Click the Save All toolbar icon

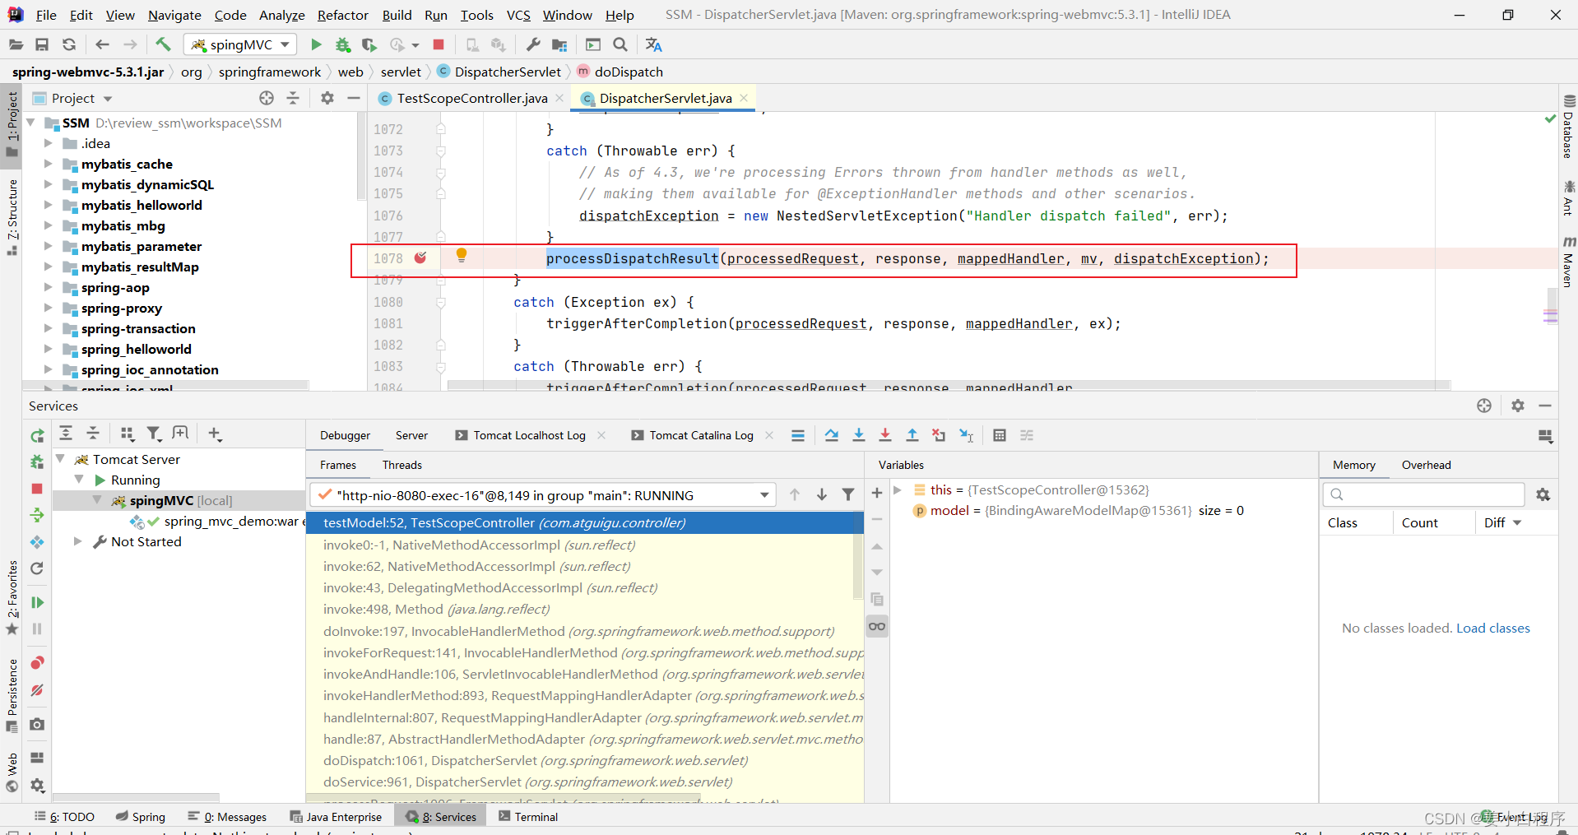point(42,44)
